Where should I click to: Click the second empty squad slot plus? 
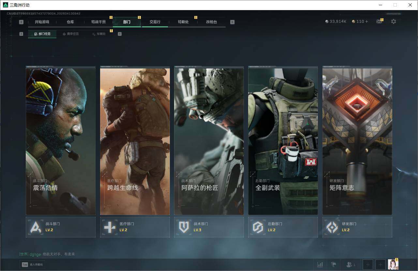point(380,264)
